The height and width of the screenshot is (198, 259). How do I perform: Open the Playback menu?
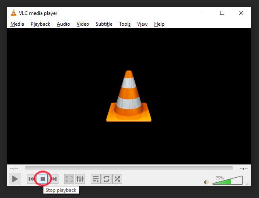[41, 24]
